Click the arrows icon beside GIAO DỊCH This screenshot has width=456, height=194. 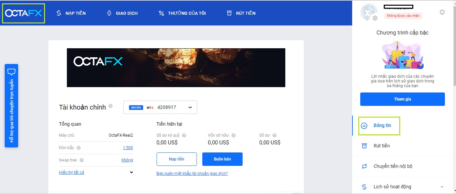(109, 13)
